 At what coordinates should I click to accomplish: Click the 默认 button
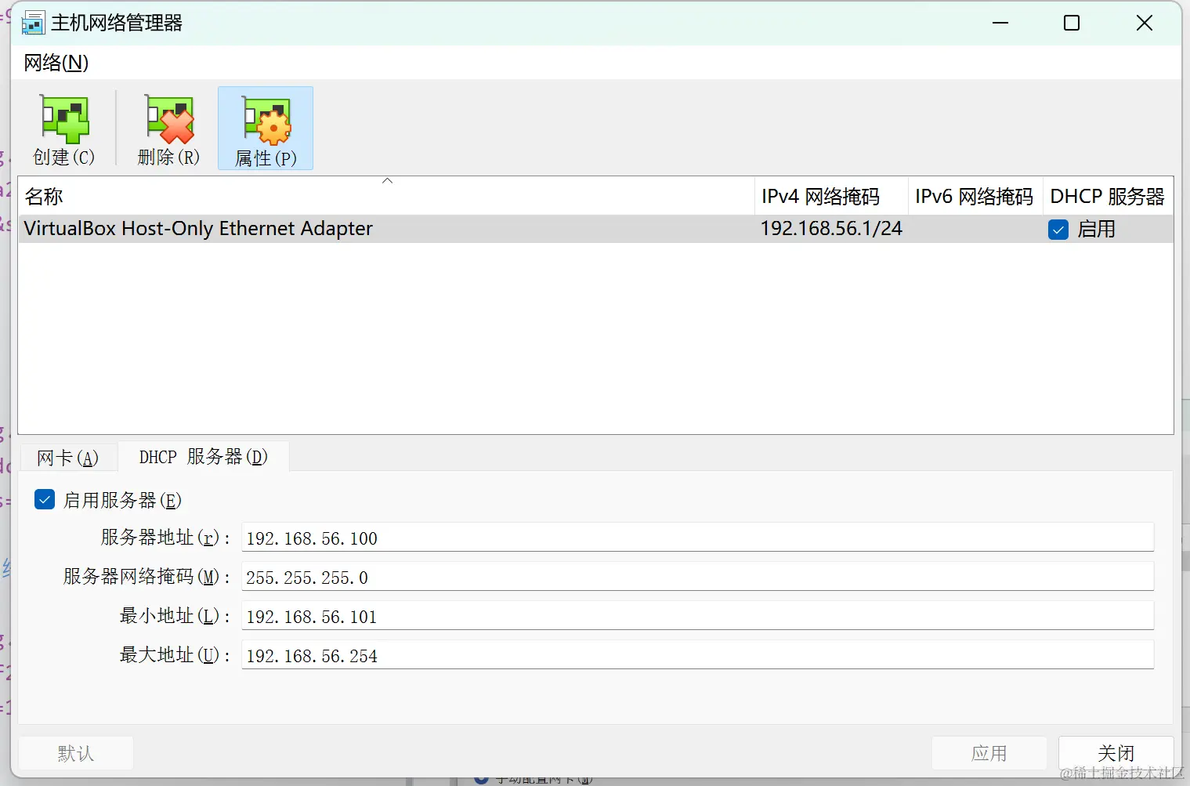[x=76, y=753]
